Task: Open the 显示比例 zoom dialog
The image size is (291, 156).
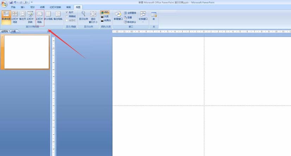Action: click(x=83, y=16)
